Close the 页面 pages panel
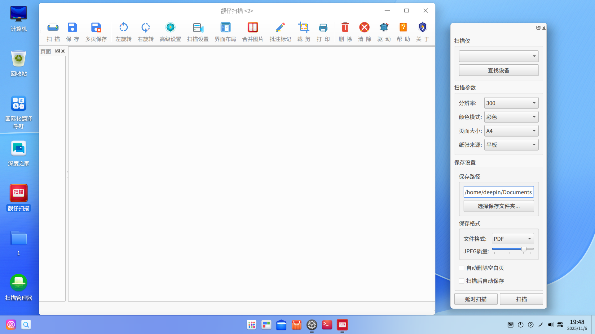Screen dimensions: 595x334 pos(63,51)
